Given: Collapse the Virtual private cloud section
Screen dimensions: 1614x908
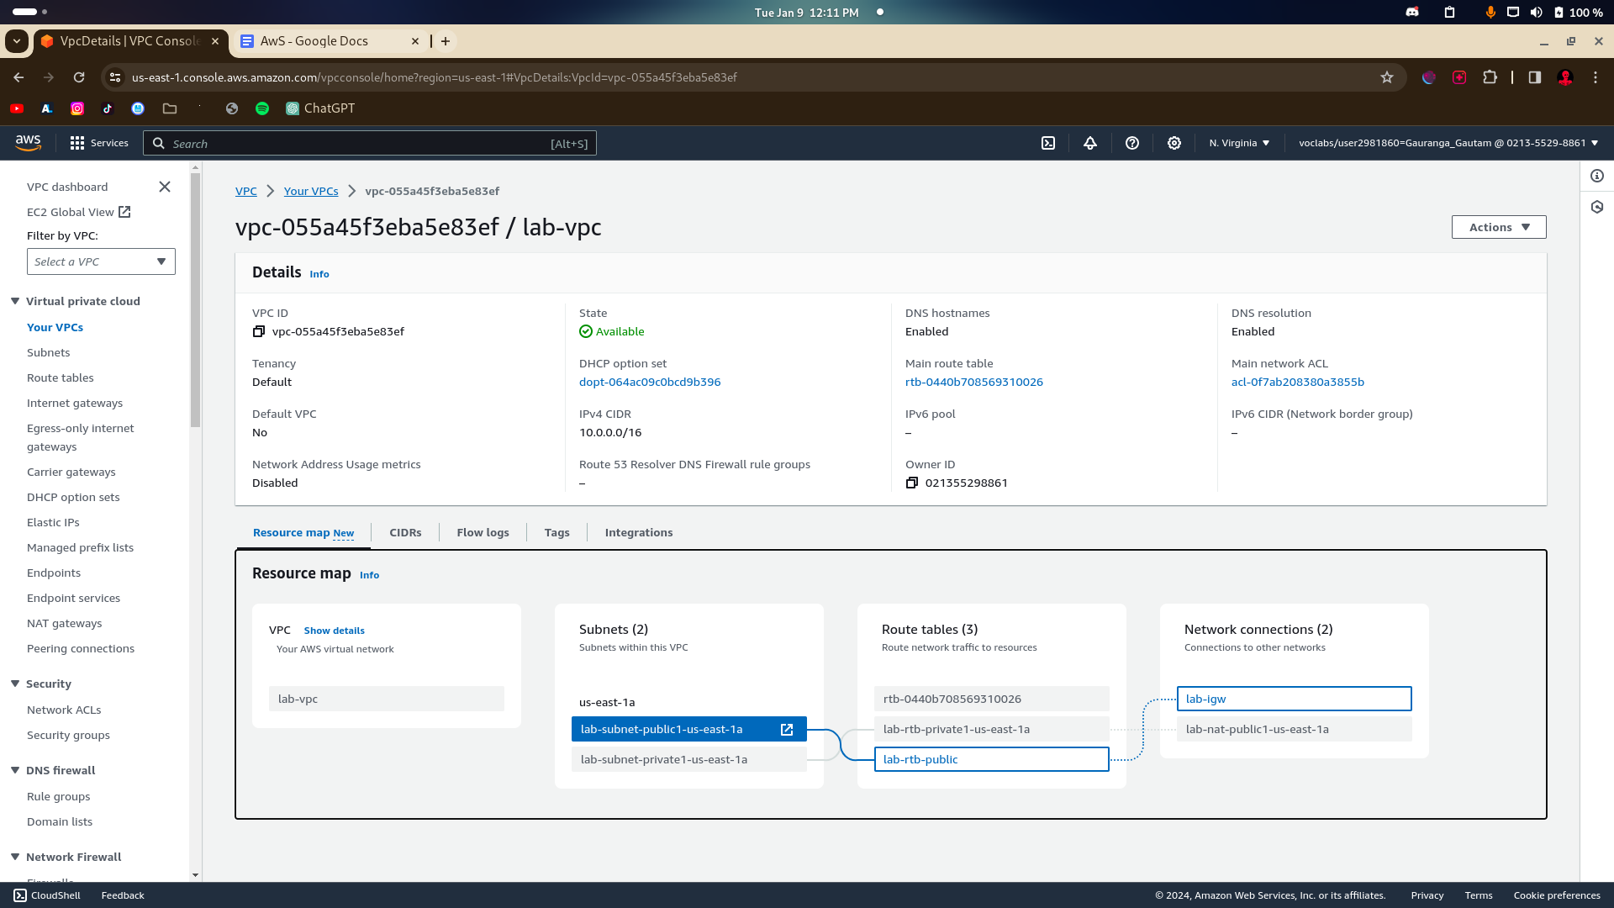Looking at the screenshot, I should [15, 301].
